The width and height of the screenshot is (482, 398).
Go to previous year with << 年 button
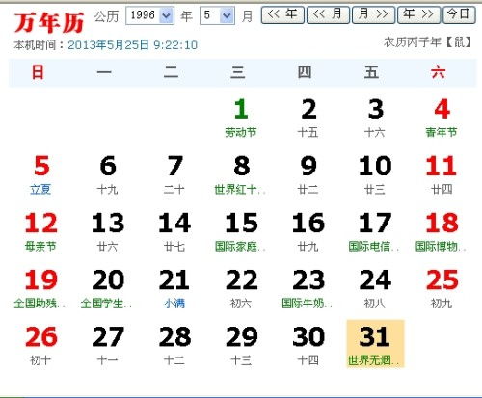[282, 14]
